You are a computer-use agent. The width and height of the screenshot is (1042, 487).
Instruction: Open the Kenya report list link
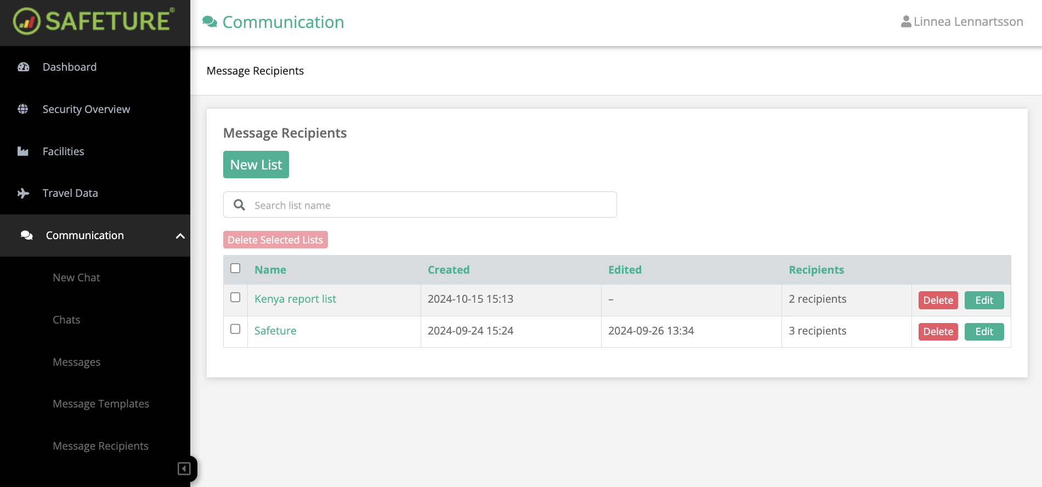pyautogui.click(x=295, y=299)
